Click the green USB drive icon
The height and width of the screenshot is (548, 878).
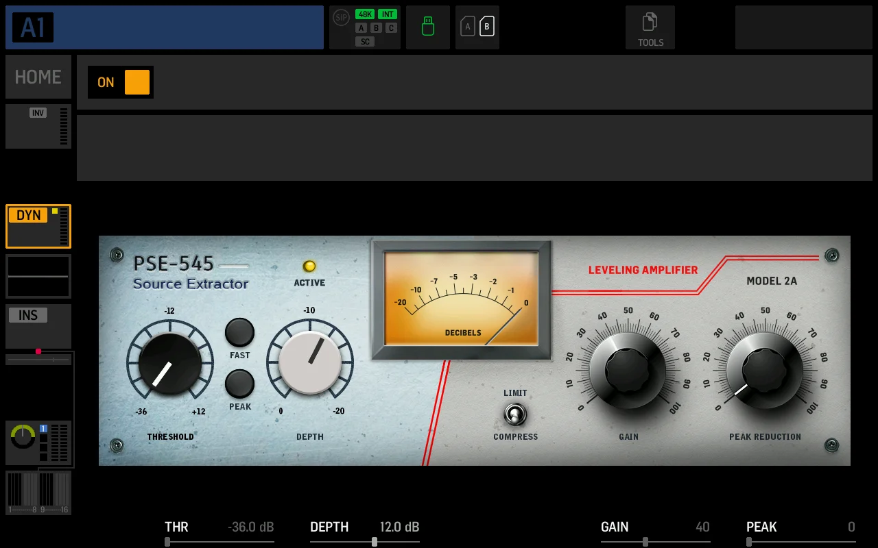(428, 27)
